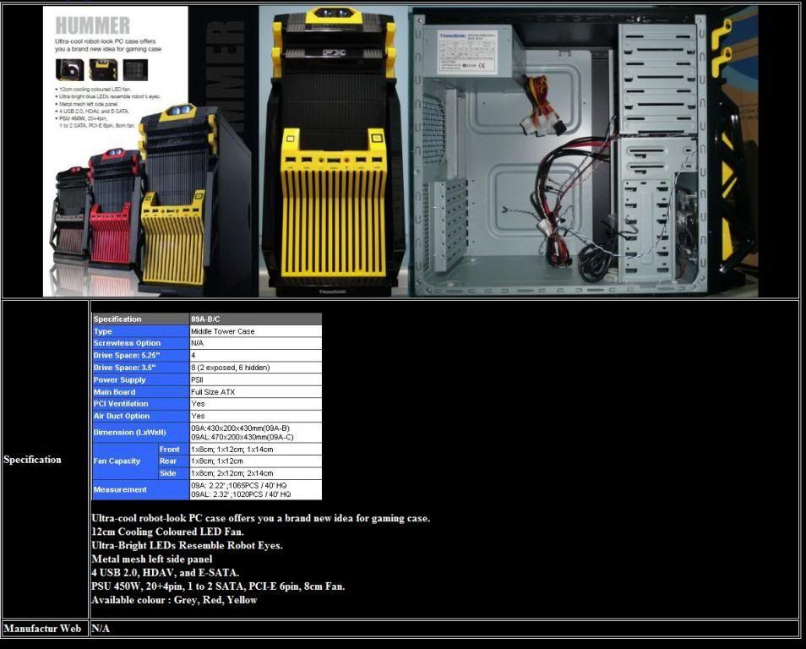The height and width of the screenshot is (649, 806).
Task: Click the '09AL: 2.32' ;1020PCS / 40' HQ' line
Action: pyautogui.click(x=241, y=494)
